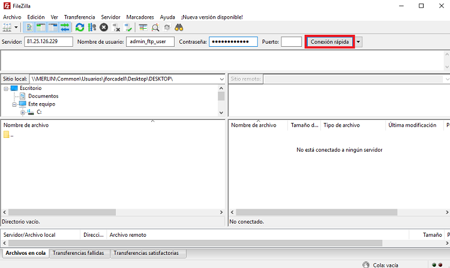Screen dimensions: 450x268
Task: Select Documentos in local tree
Action: pyautogui.click(x=43, y=96)
